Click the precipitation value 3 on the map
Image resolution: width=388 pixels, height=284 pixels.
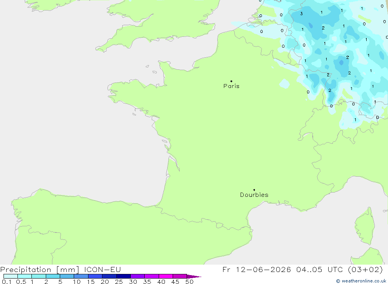point(301,14)
